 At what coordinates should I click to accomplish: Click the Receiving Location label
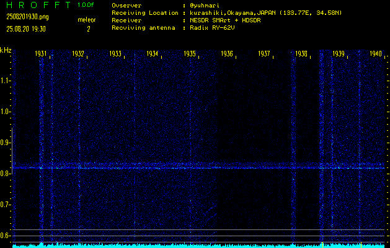145,13
